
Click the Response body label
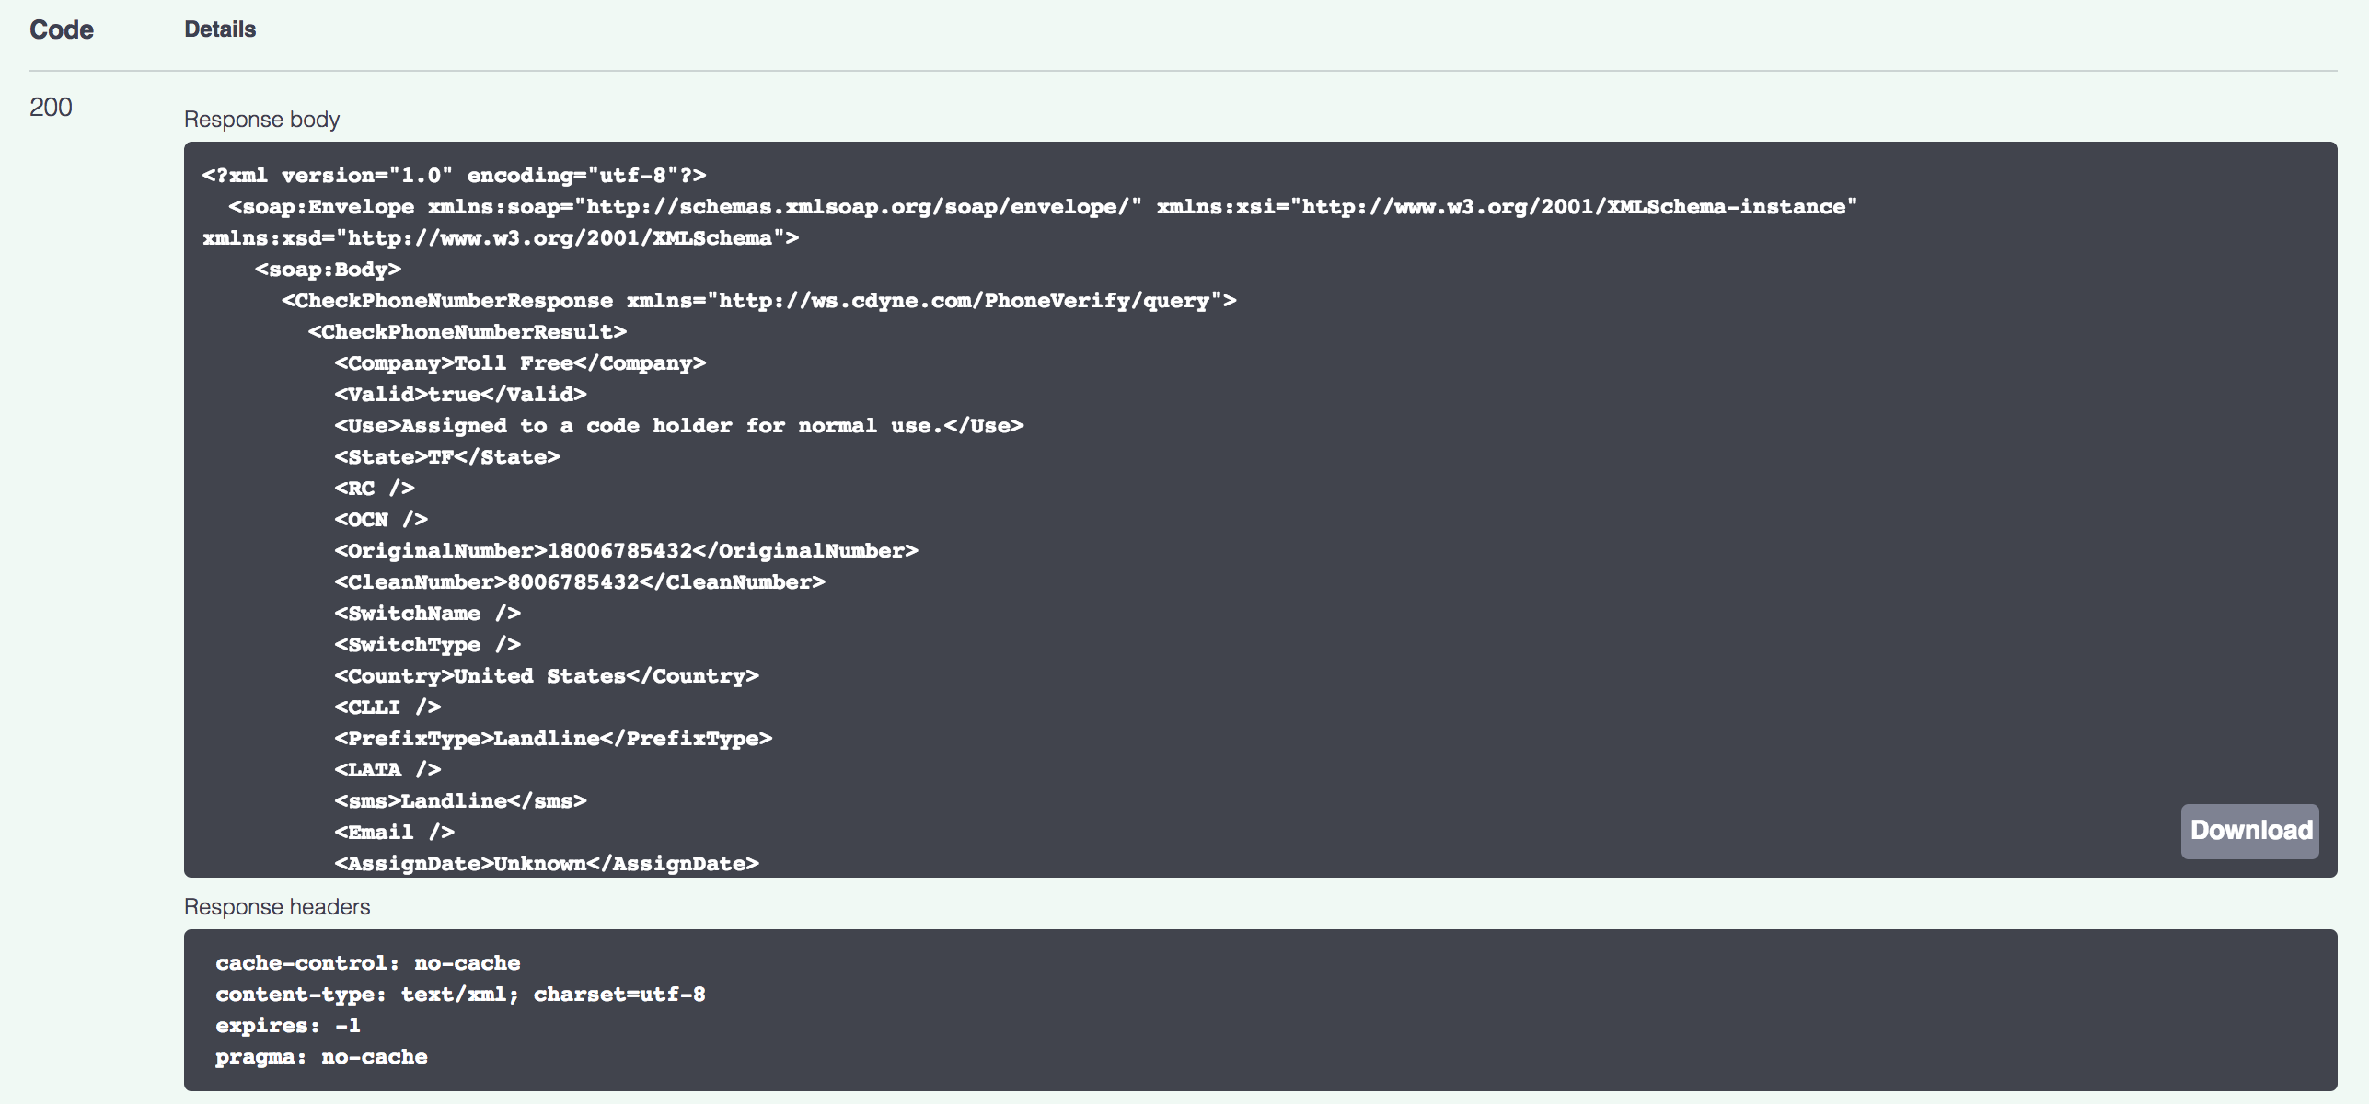[261, 118]
